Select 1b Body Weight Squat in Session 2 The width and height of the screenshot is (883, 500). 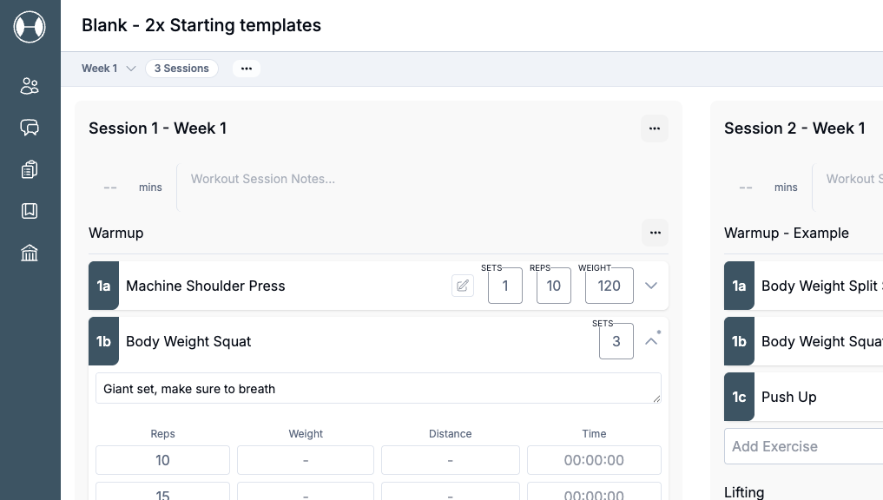coord(804,341)
